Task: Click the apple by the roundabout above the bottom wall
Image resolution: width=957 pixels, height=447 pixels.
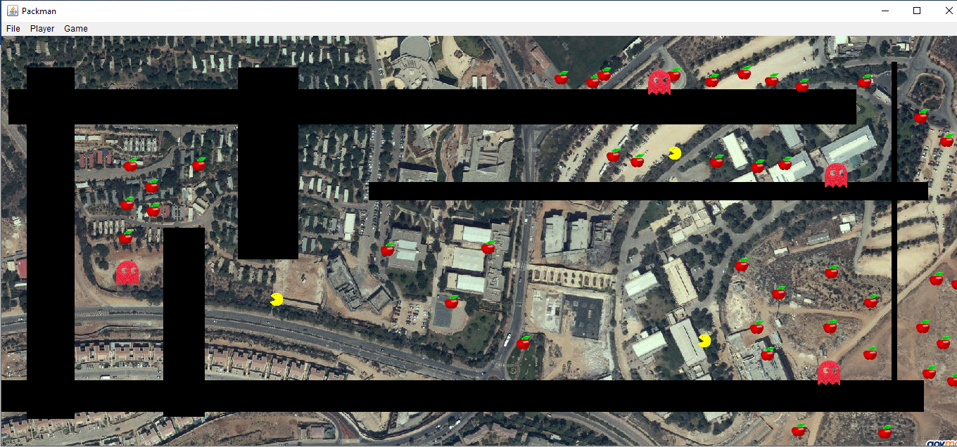Action: point(523,342)
